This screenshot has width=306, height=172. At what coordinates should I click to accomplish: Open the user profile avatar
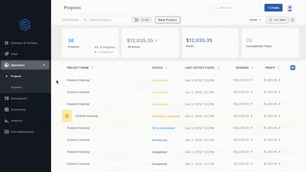(x=290, y=8)
